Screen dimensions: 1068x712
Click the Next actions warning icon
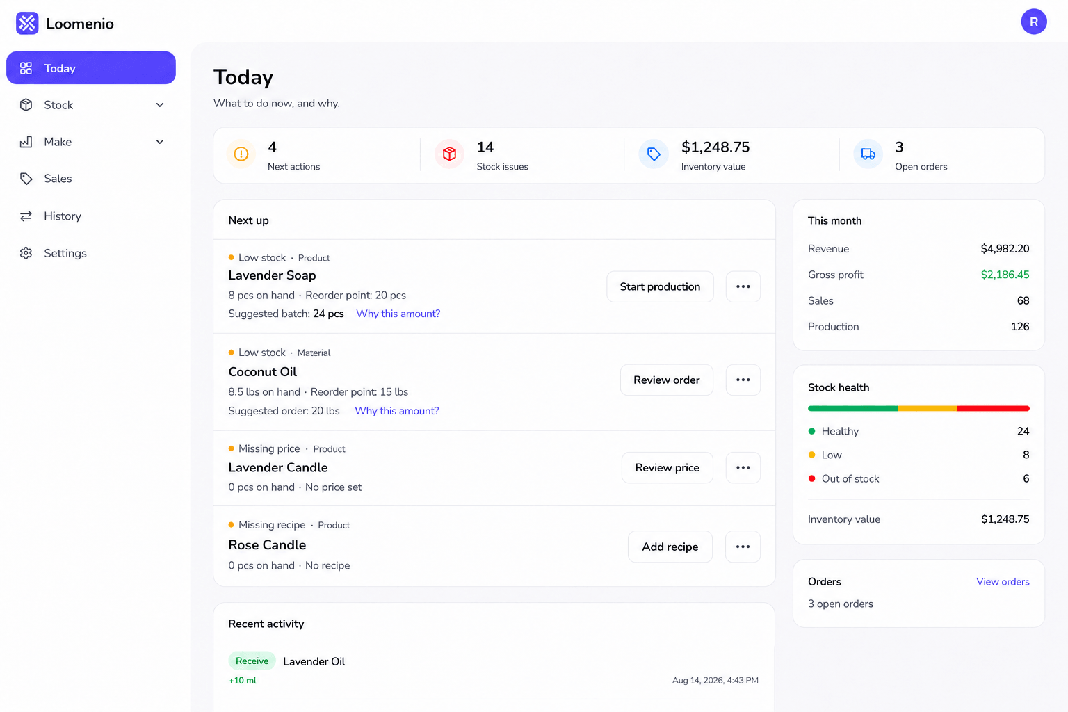click(241, 154)
